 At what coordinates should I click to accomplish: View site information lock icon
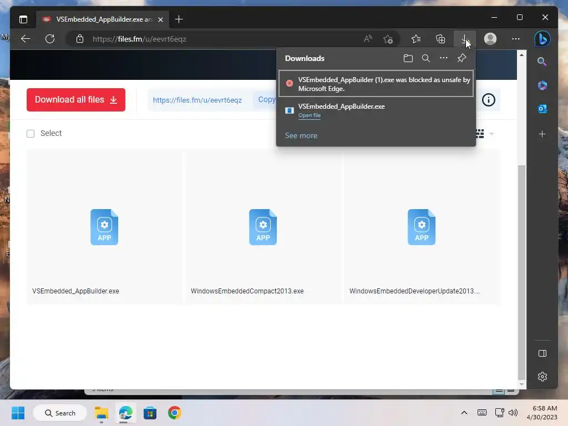coord(80,39)
